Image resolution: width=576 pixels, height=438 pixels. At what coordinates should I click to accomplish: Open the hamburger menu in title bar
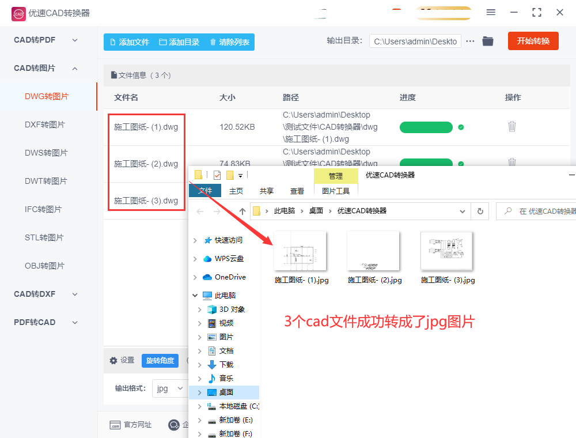tap(491, 13)
